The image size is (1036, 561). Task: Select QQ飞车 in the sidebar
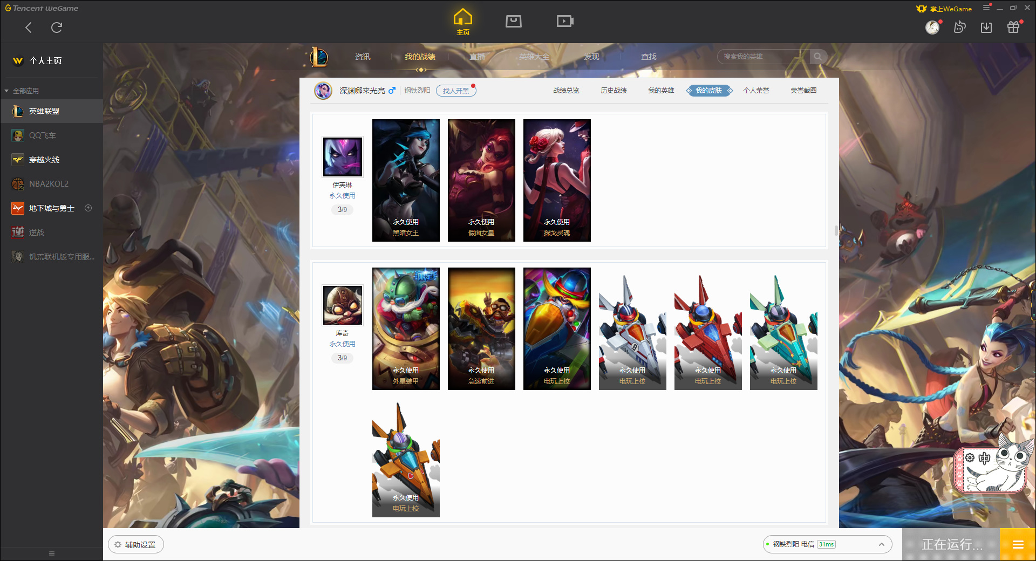point(51,135)
